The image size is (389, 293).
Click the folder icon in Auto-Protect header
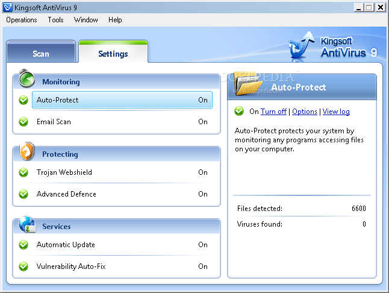tap(249, 84)
